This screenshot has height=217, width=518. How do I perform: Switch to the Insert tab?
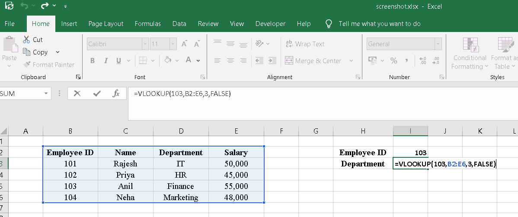(69, 24)
